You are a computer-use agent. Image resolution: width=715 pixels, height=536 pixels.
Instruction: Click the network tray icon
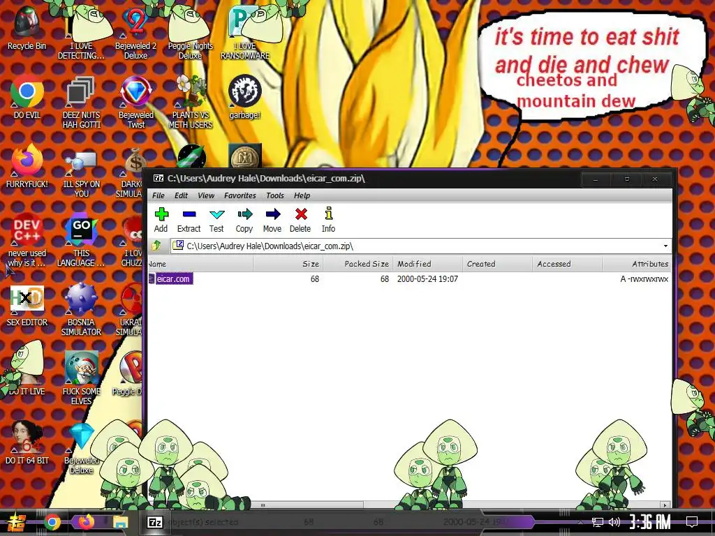point(597,522)
